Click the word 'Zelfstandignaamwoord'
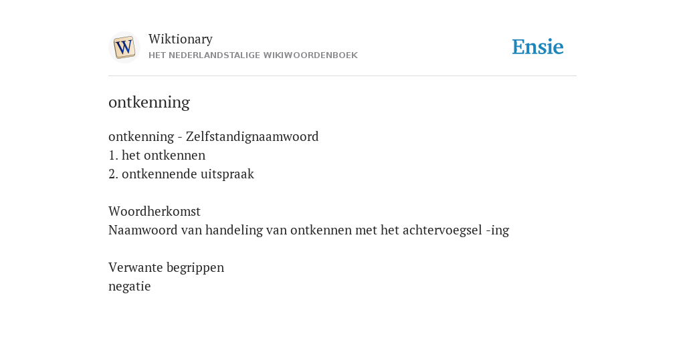Image resolution: width=685 pixels, height=342 pixels. point(252,136)
